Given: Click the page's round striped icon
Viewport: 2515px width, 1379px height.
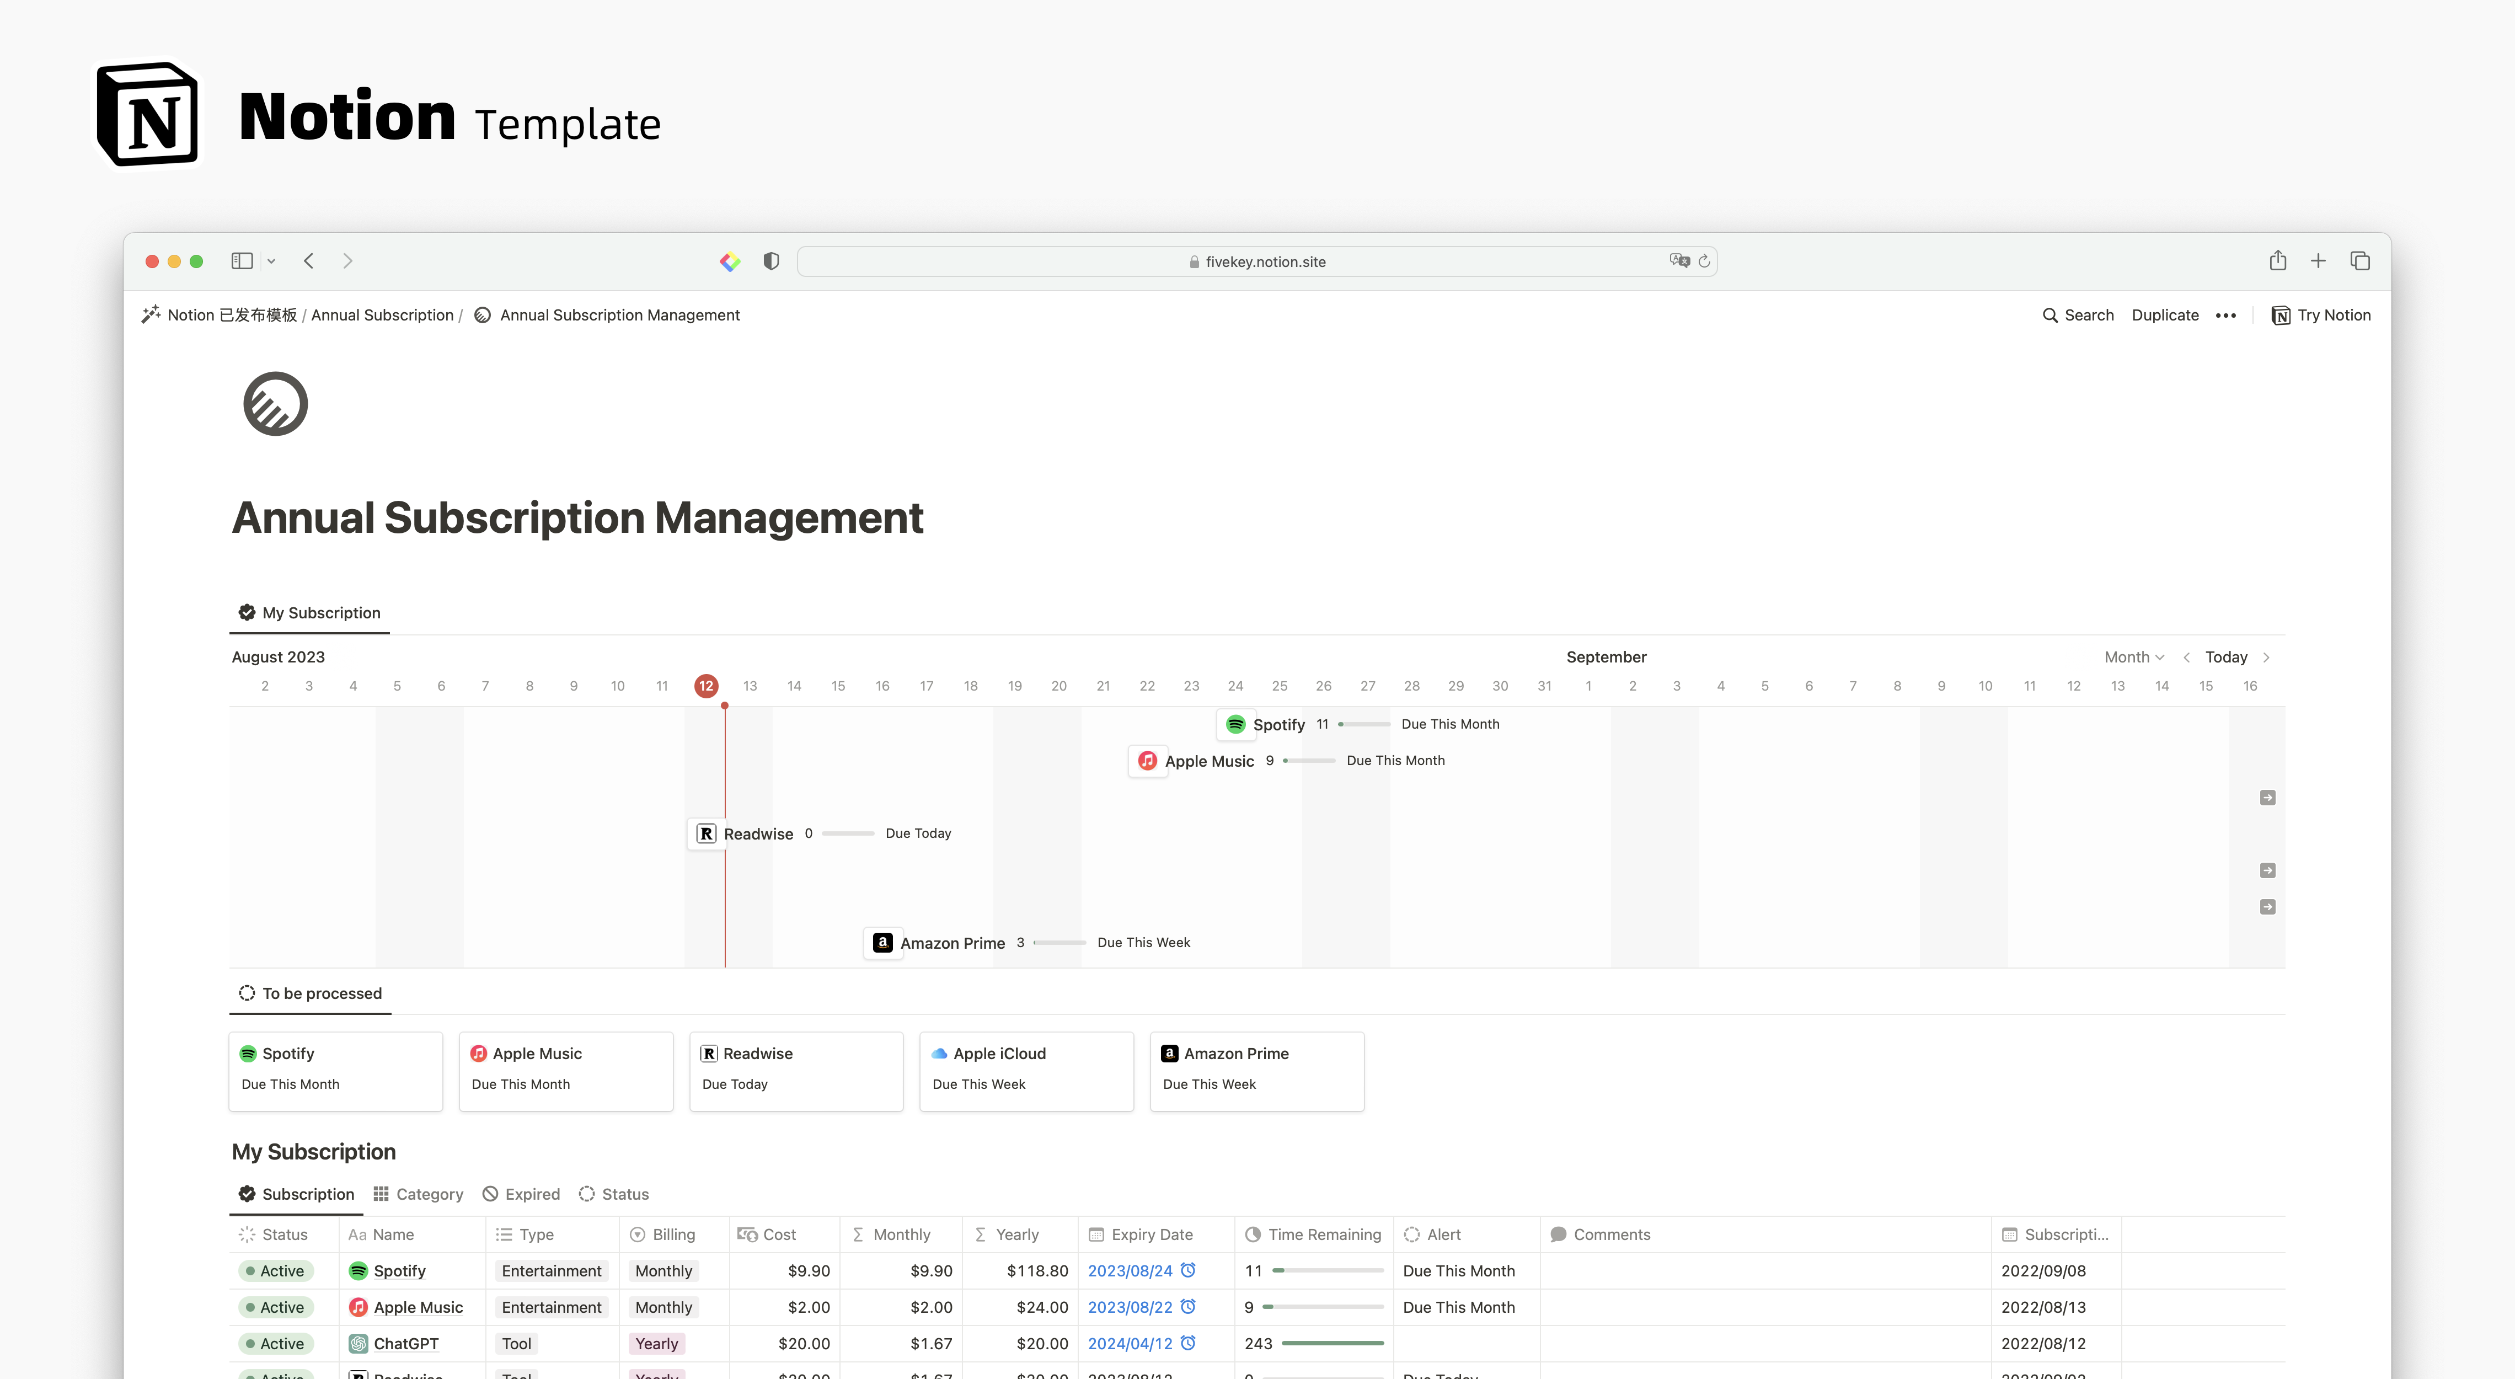Looking at the screenshot, I should tap(275, 403).
